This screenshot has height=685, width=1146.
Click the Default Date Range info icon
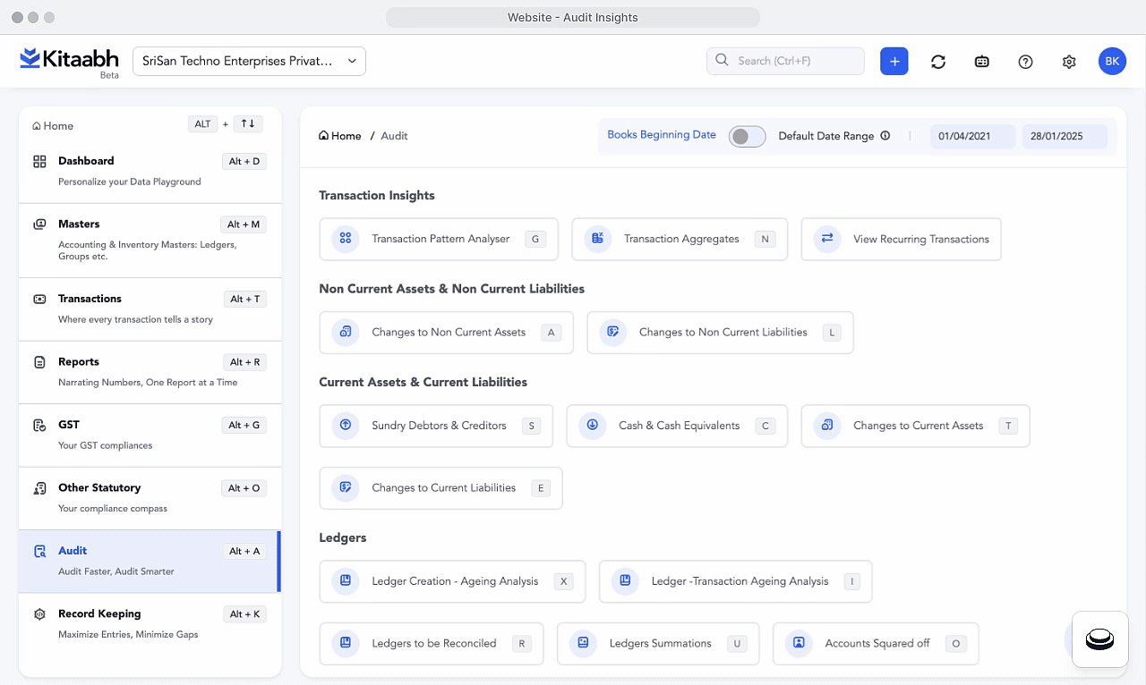click(885, 136)
